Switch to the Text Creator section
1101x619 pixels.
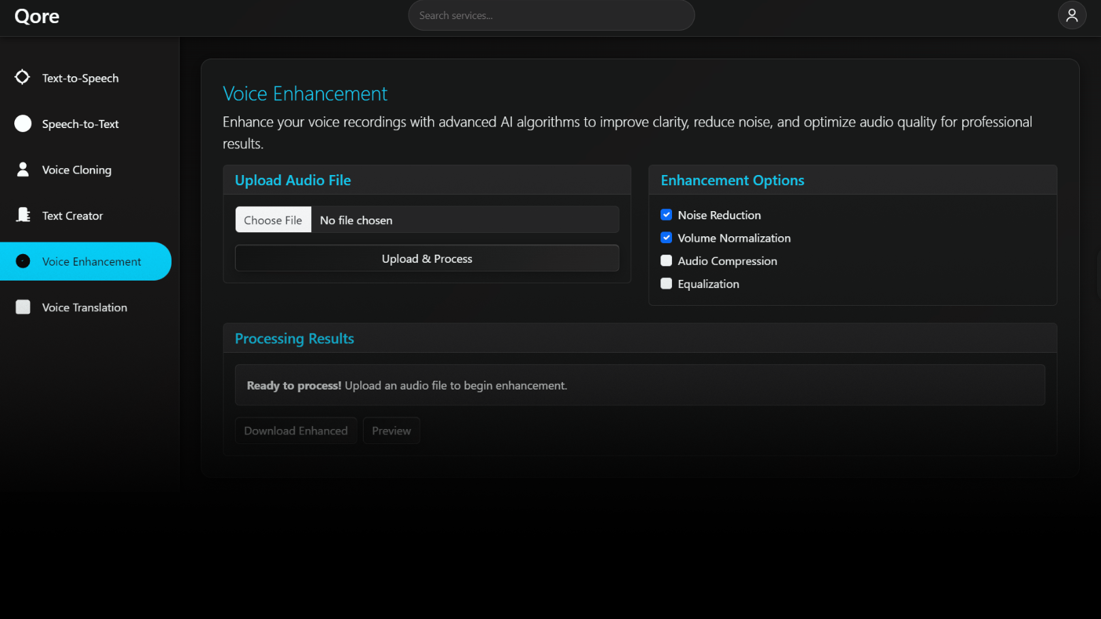[72, 216]
